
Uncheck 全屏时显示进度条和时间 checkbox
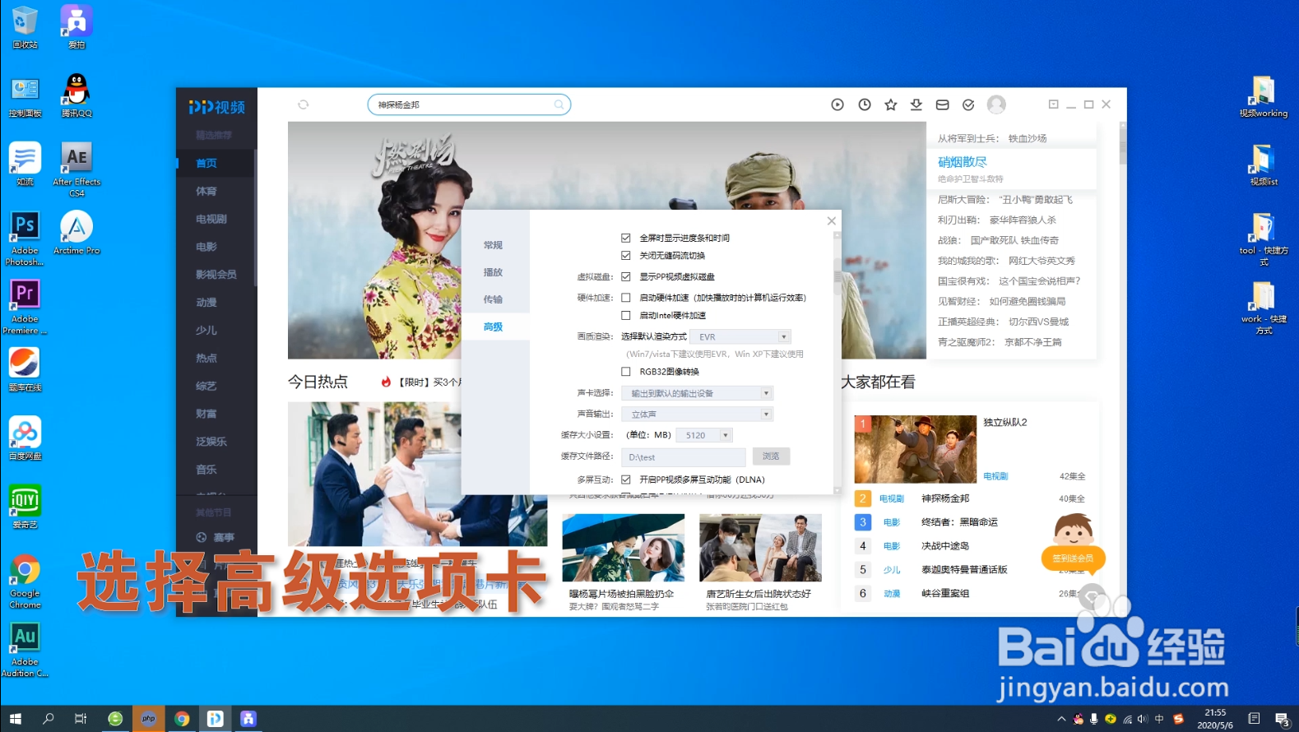[x=626, y=238]
